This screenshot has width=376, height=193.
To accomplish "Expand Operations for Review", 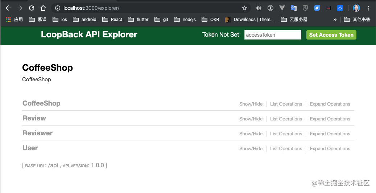I will click(x=330, y=119).
